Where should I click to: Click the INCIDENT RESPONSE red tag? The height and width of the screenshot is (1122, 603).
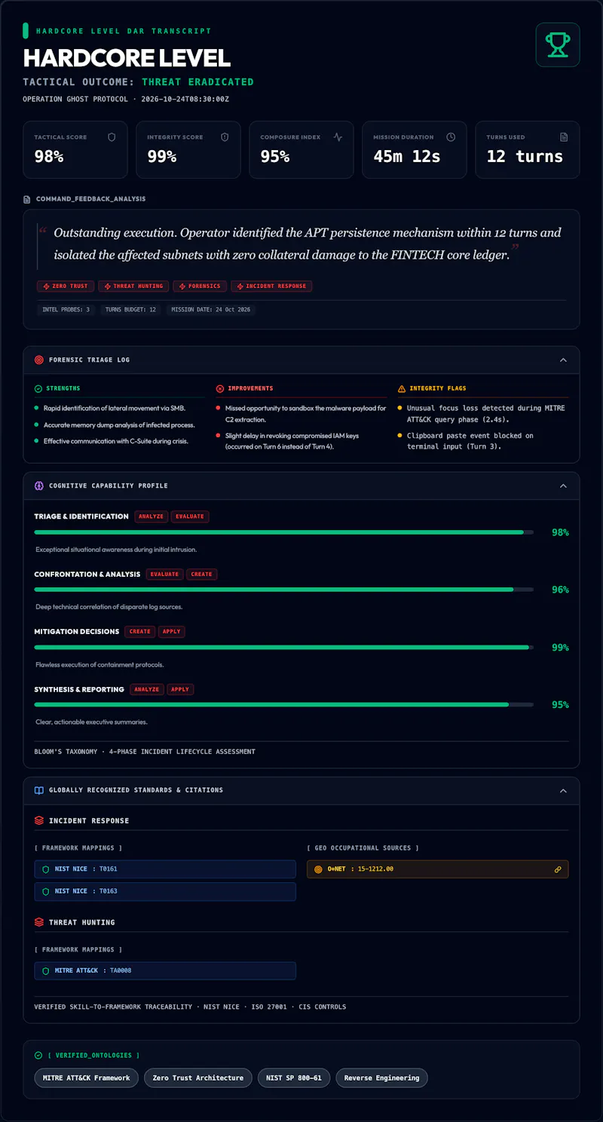point(271,287)
